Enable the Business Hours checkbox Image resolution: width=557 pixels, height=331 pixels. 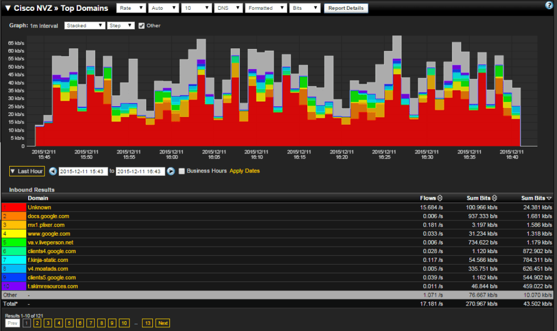(182, 171)
